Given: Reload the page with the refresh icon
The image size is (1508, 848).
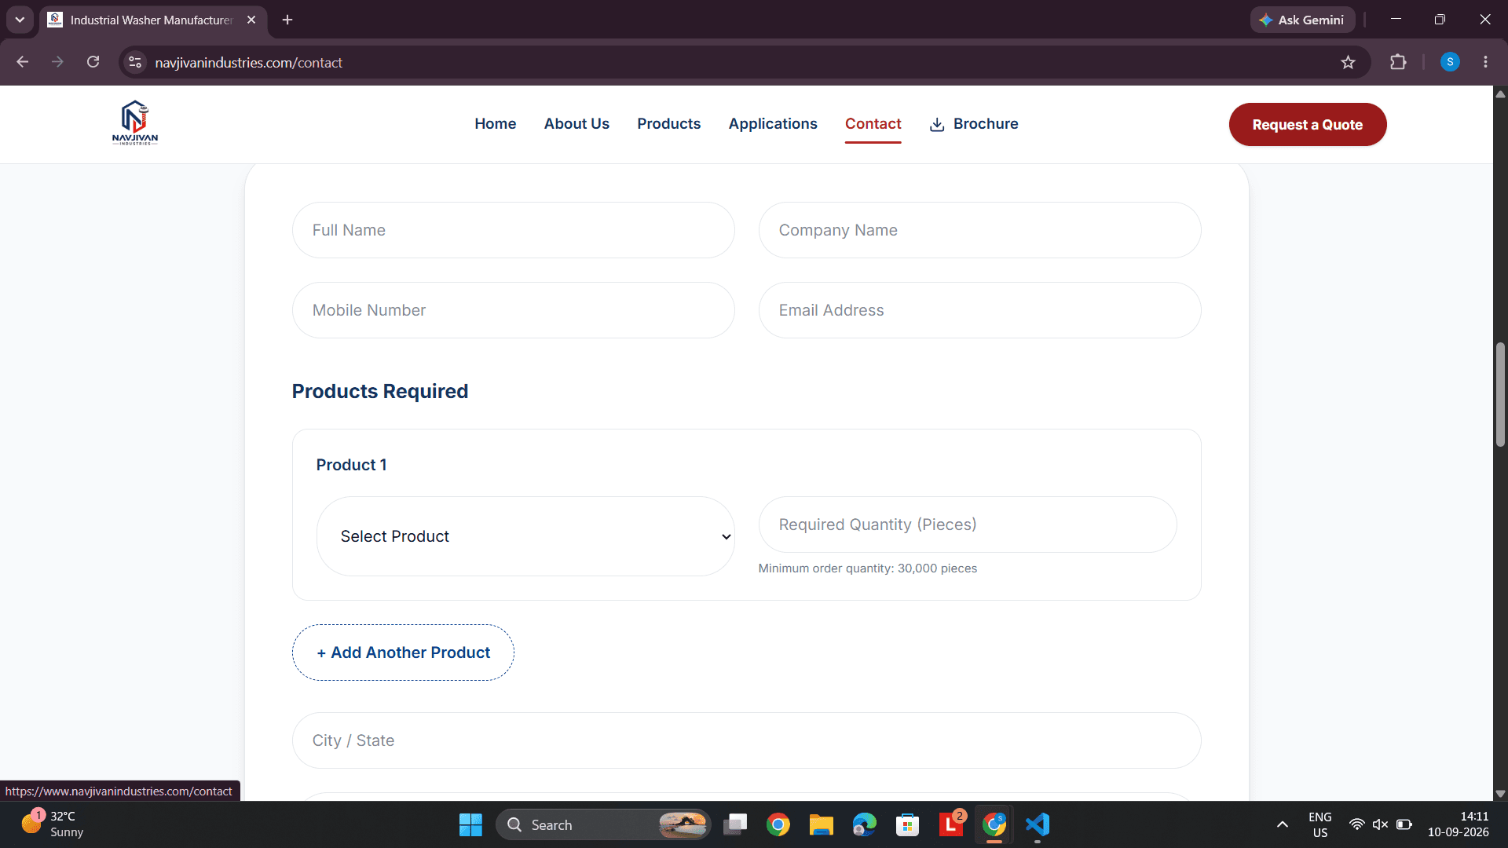Looking at the screenshot, I should (93, 62).
